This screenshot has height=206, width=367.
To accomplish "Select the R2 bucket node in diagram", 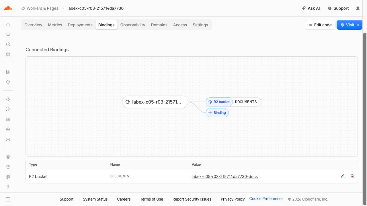I will tap(219, 102).
